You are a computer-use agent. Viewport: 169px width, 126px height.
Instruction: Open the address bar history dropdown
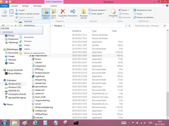(x=126, y=26)
